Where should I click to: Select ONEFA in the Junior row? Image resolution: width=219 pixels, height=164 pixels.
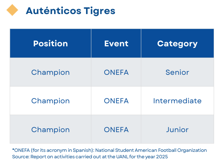(116, 130)
